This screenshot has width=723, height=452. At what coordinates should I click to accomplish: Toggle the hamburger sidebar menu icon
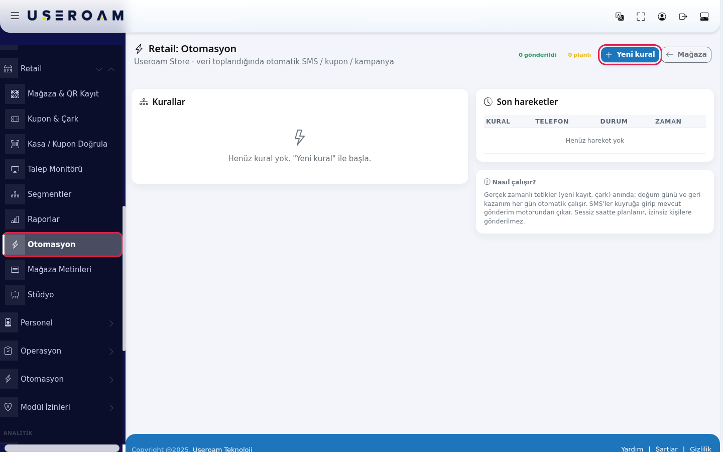[15, 16]
